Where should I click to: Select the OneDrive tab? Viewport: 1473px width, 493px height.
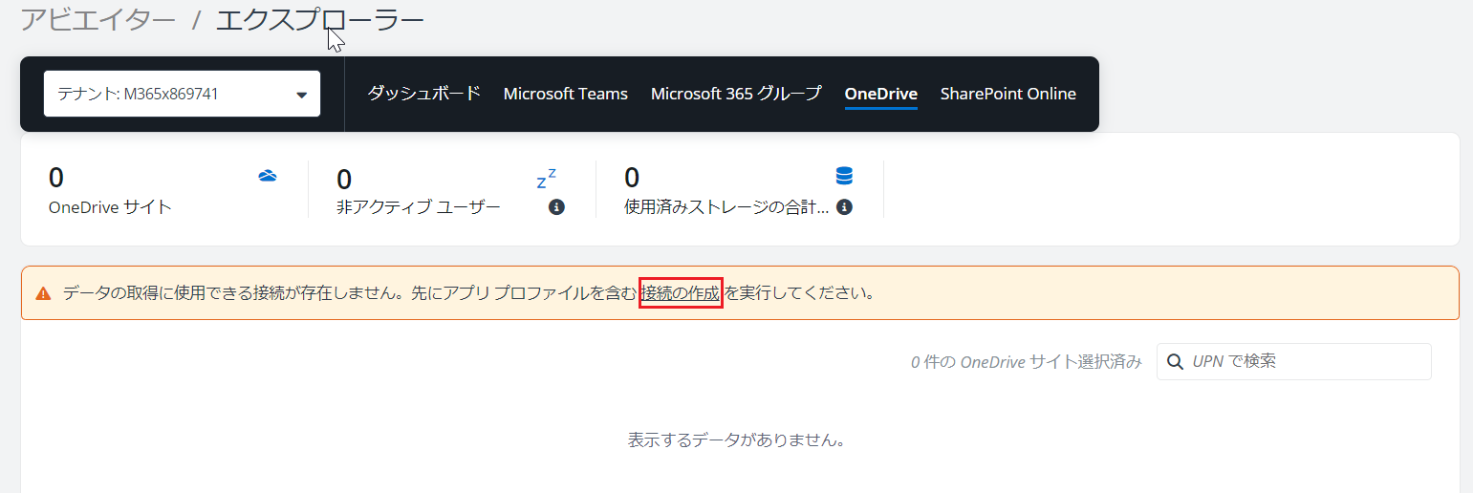[881, 94]
